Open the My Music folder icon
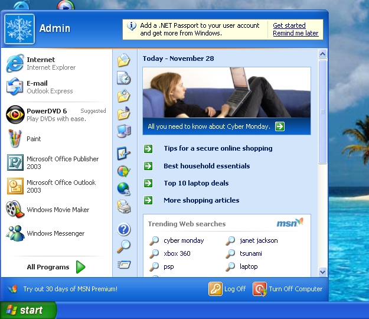This screenshot has height=319, width=369. tap(124, 113)
